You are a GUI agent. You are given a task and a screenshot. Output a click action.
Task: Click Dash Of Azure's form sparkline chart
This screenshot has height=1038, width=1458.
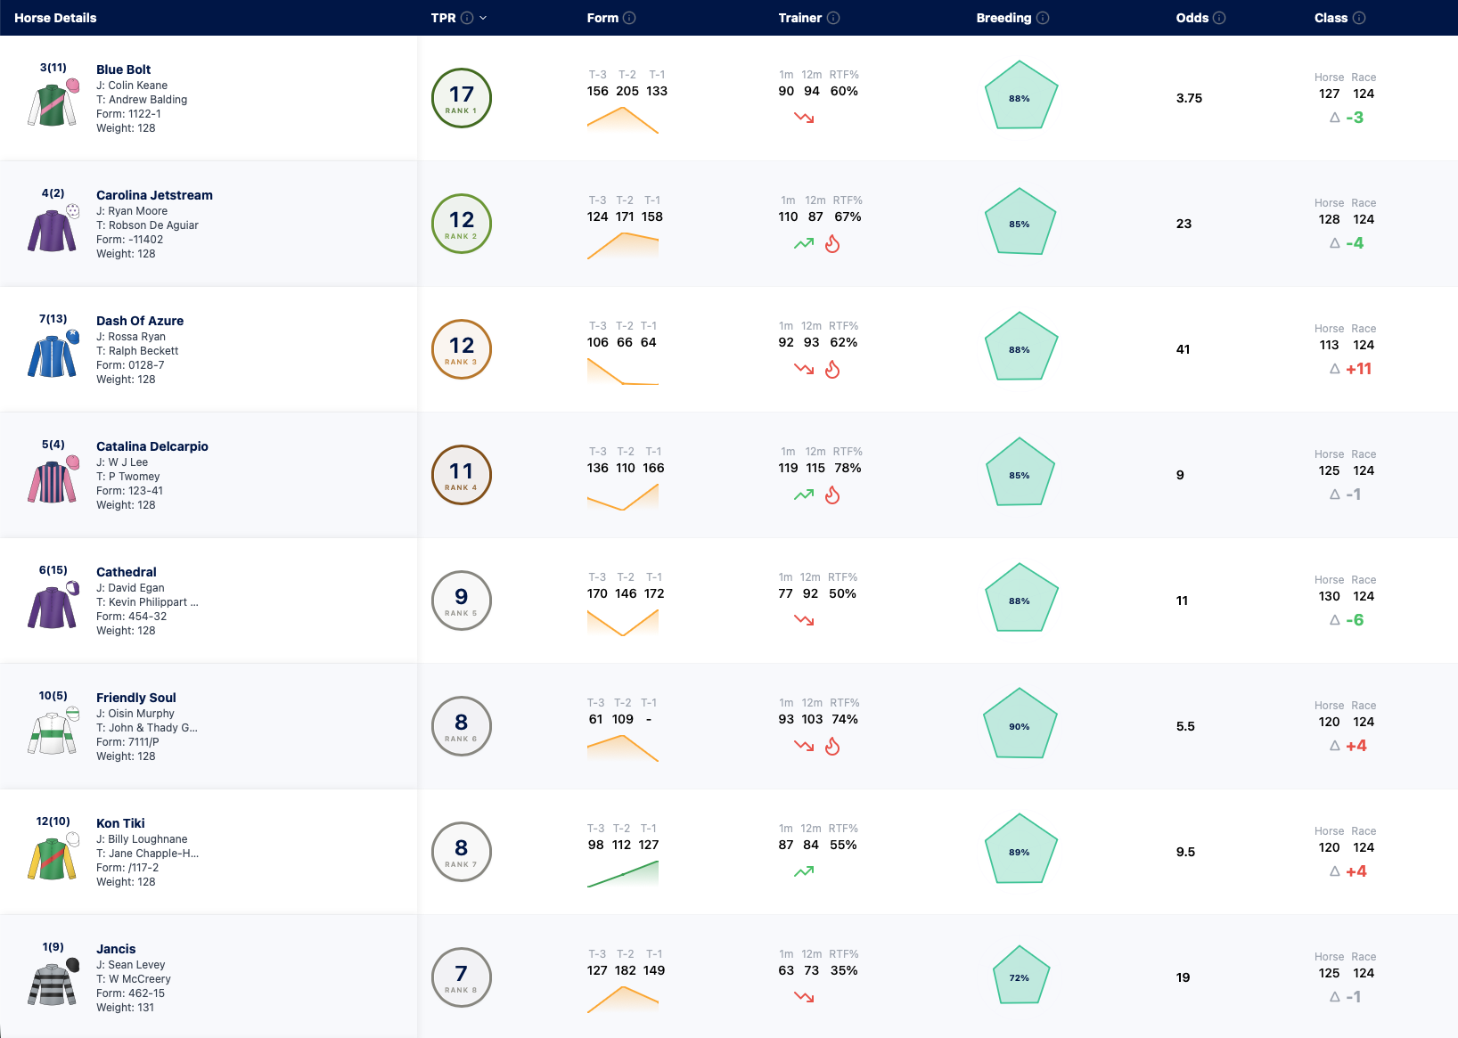(x=623, y=370)
